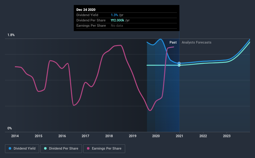This screenshot has height=158, width=255.
Task: Click the 1.3% dividend yield value in tooltip
Action: (114, 15)
